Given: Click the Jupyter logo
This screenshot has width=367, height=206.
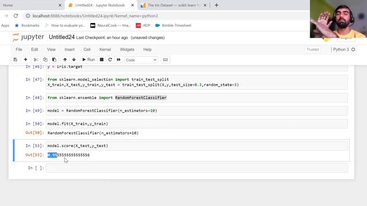Looking at the screenshot, I should tap(28, 37).
